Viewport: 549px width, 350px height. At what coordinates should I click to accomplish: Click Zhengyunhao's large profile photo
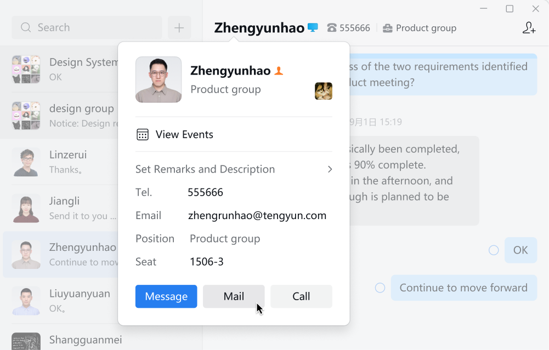click(159, 80)
